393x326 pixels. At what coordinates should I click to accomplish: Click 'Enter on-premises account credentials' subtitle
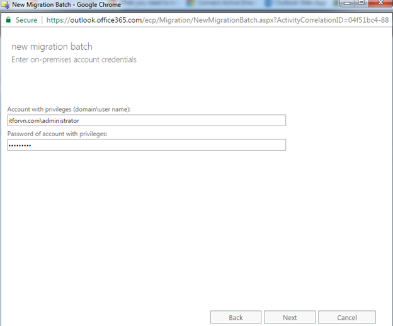pyautogui.click(x=74, y=60)
